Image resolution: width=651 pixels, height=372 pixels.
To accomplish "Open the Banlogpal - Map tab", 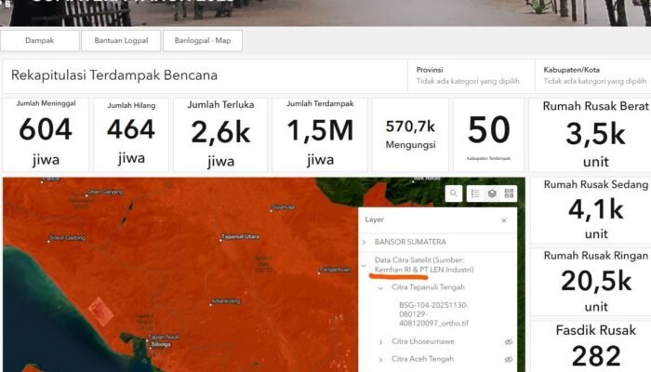I will coord(202,40).
